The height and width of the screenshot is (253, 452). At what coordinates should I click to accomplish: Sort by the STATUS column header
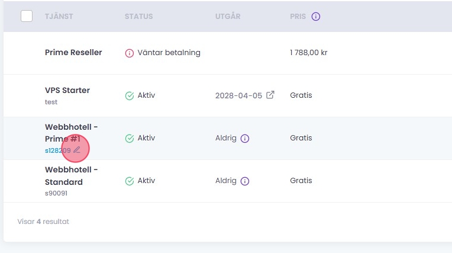coord(138,17)
